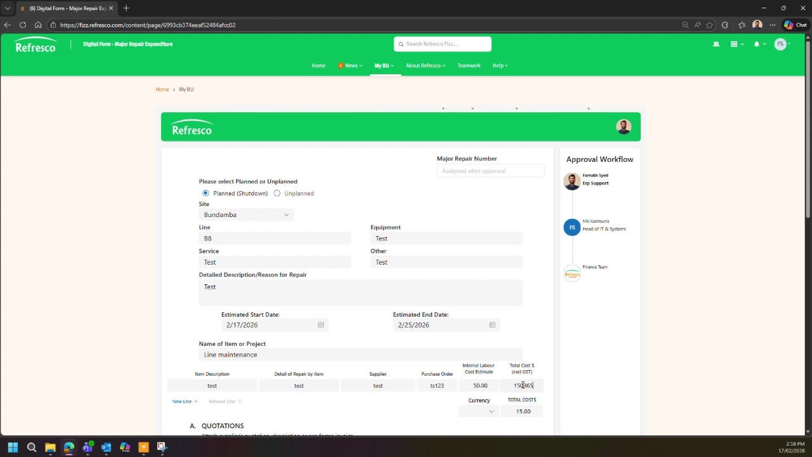The width and height of the screenshot is (812, 457).
Task: Open the calendar picker for Estimated End Date
Action: (x=492, y=325)
